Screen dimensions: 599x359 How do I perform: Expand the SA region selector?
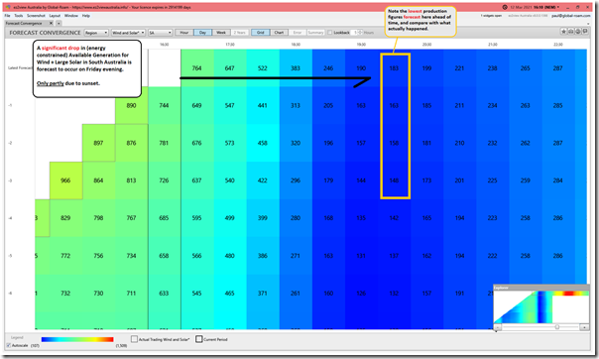[160, 33]
